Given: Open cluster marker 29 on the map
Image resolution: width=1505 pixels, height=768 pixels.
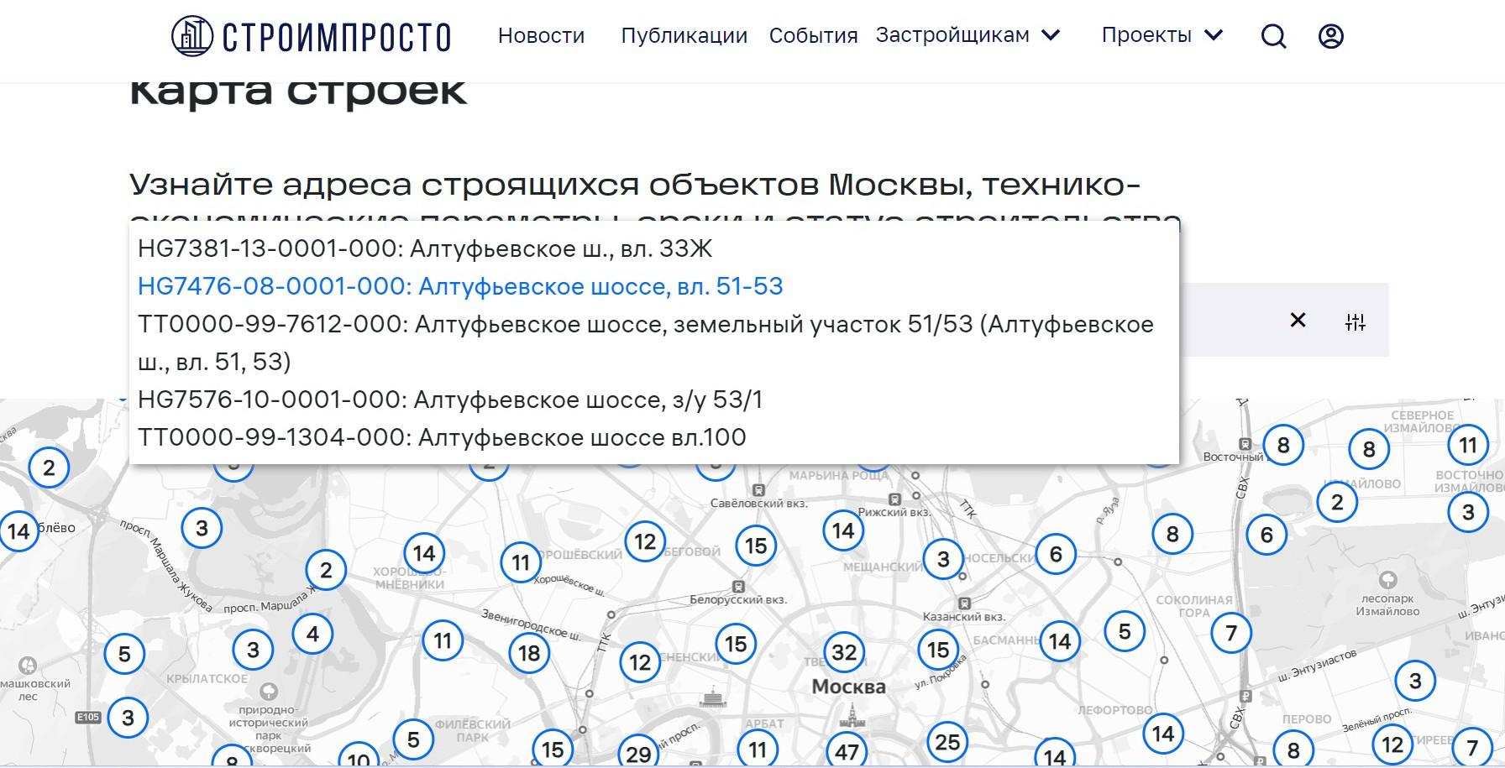Looking at the screenshot, I should tap(638, 754).
